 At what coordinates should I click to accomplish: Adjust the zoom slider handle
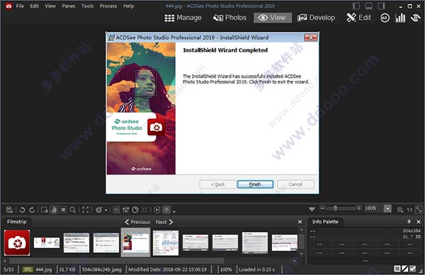(335, 209)
